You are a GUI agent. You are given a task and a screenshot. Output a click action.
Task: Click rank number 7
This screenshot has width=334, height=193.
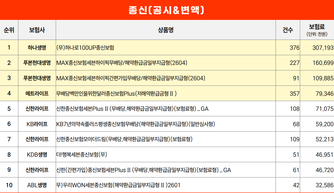coord(9,139)
